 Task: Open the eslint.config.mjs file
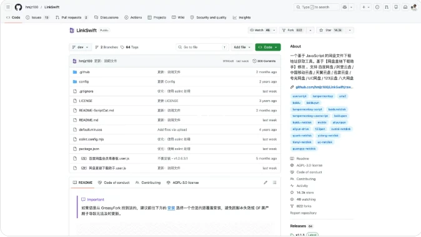click(x=91, y=139)
